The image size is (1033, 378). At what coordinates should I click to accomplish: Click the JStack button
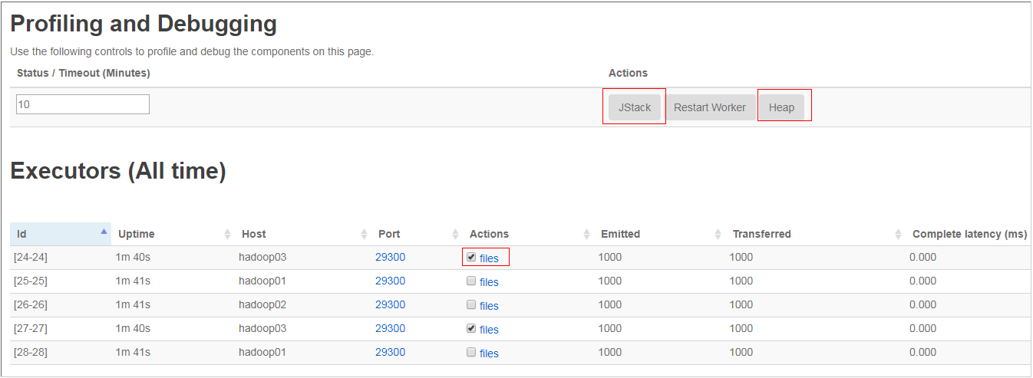(635, 107)
